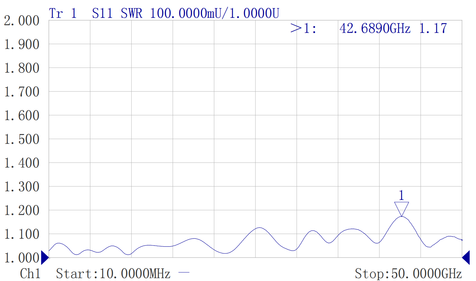Click the number 1 above the marker
The height and width of the screenshot is (281, 476).
tap(401, 195)
